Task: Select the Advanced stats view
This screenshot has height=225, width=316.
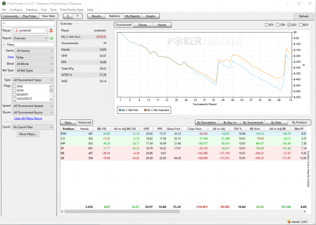Action: click(84, 122)
